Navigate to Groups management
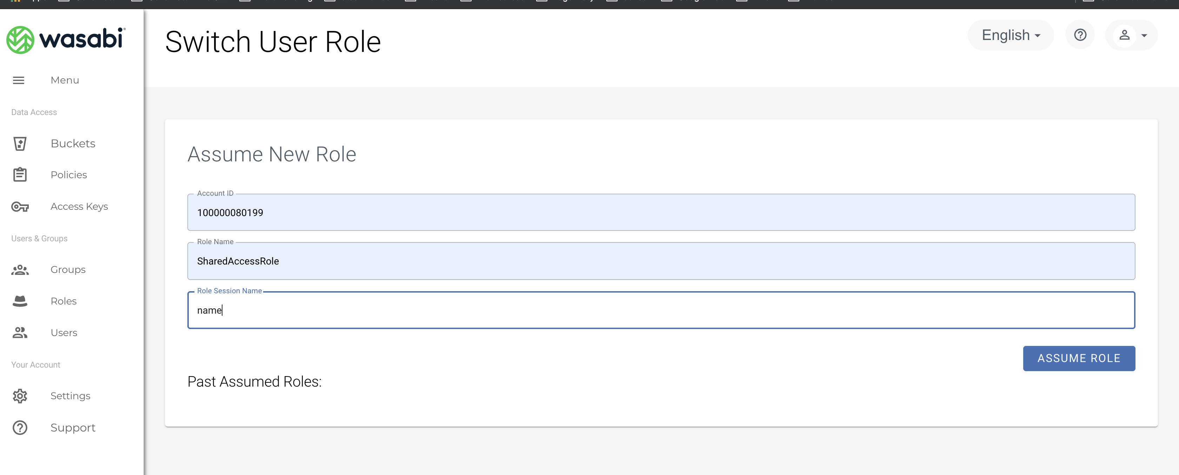 (68, 269)
